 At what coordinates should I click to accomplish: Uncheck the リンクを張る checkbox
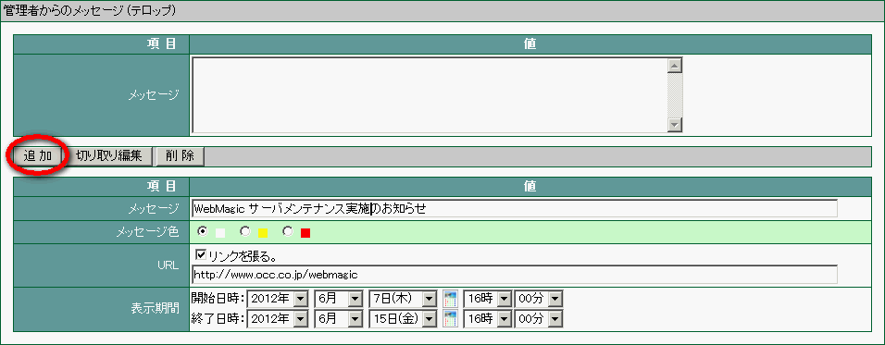coord(202,255)
